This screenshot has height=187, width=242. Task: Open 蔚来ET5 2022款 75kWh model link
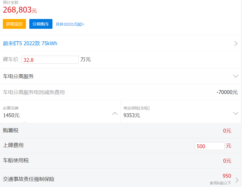click(x=30, y=43)
